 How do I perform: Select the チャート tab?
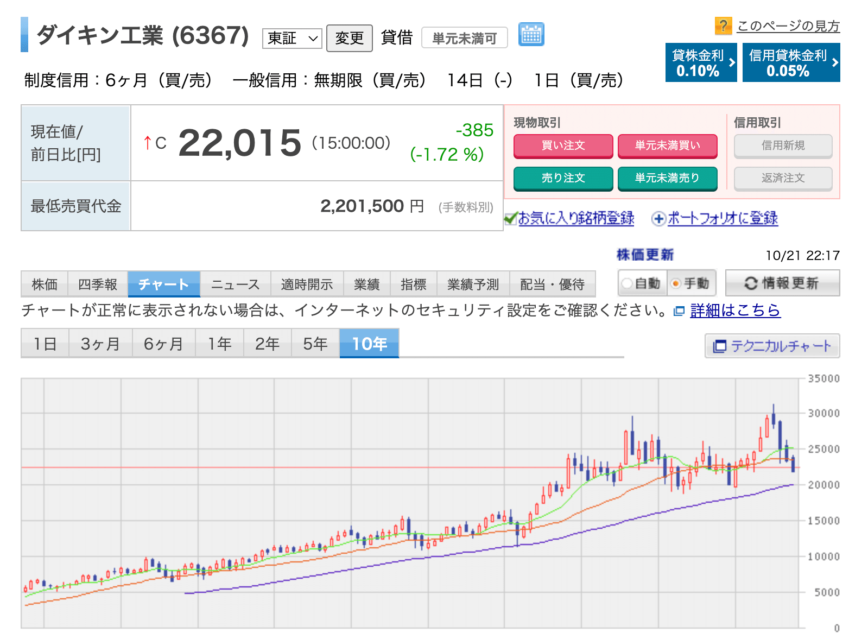(164, 284)
